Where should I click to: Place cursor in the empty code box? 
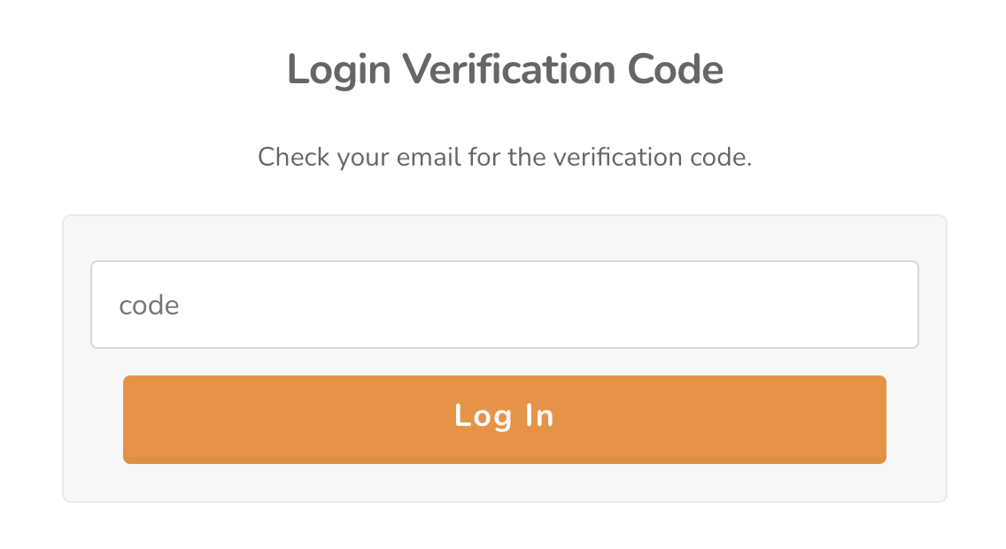504,305
